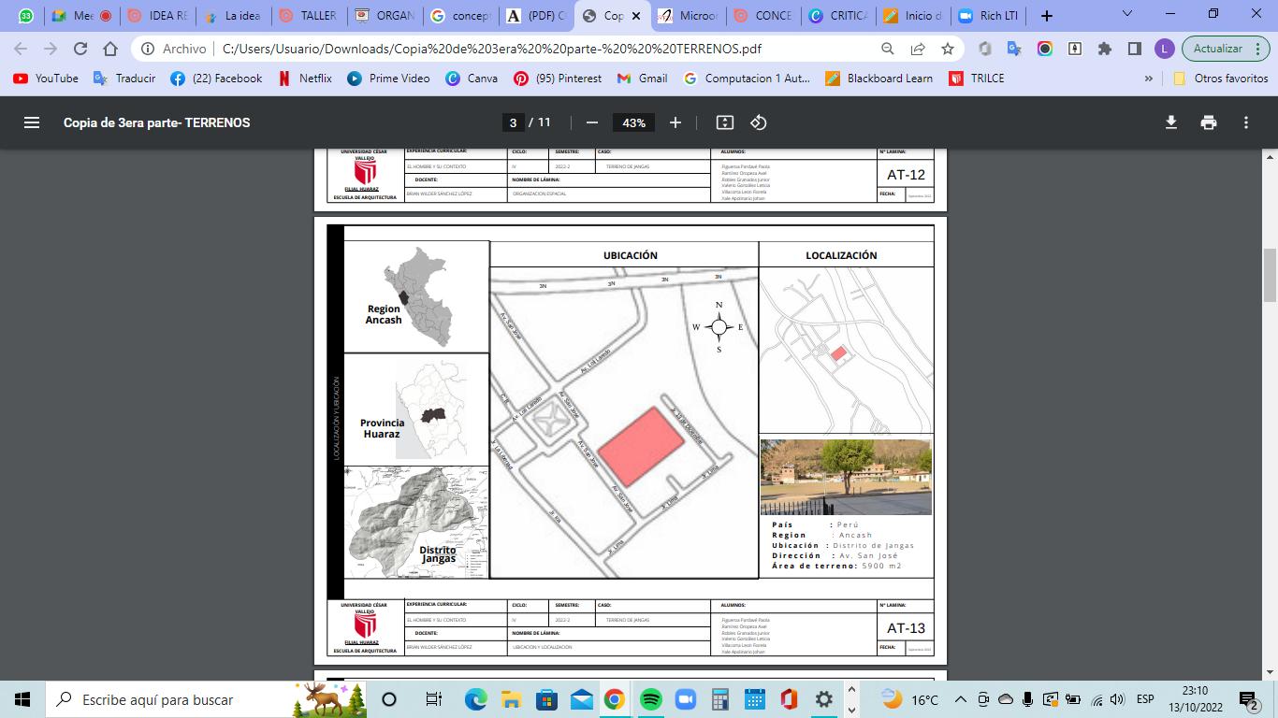Open Spotify from the taskbar
Viewport: 1278px width, 718px height.
click(x=650, y=699)
